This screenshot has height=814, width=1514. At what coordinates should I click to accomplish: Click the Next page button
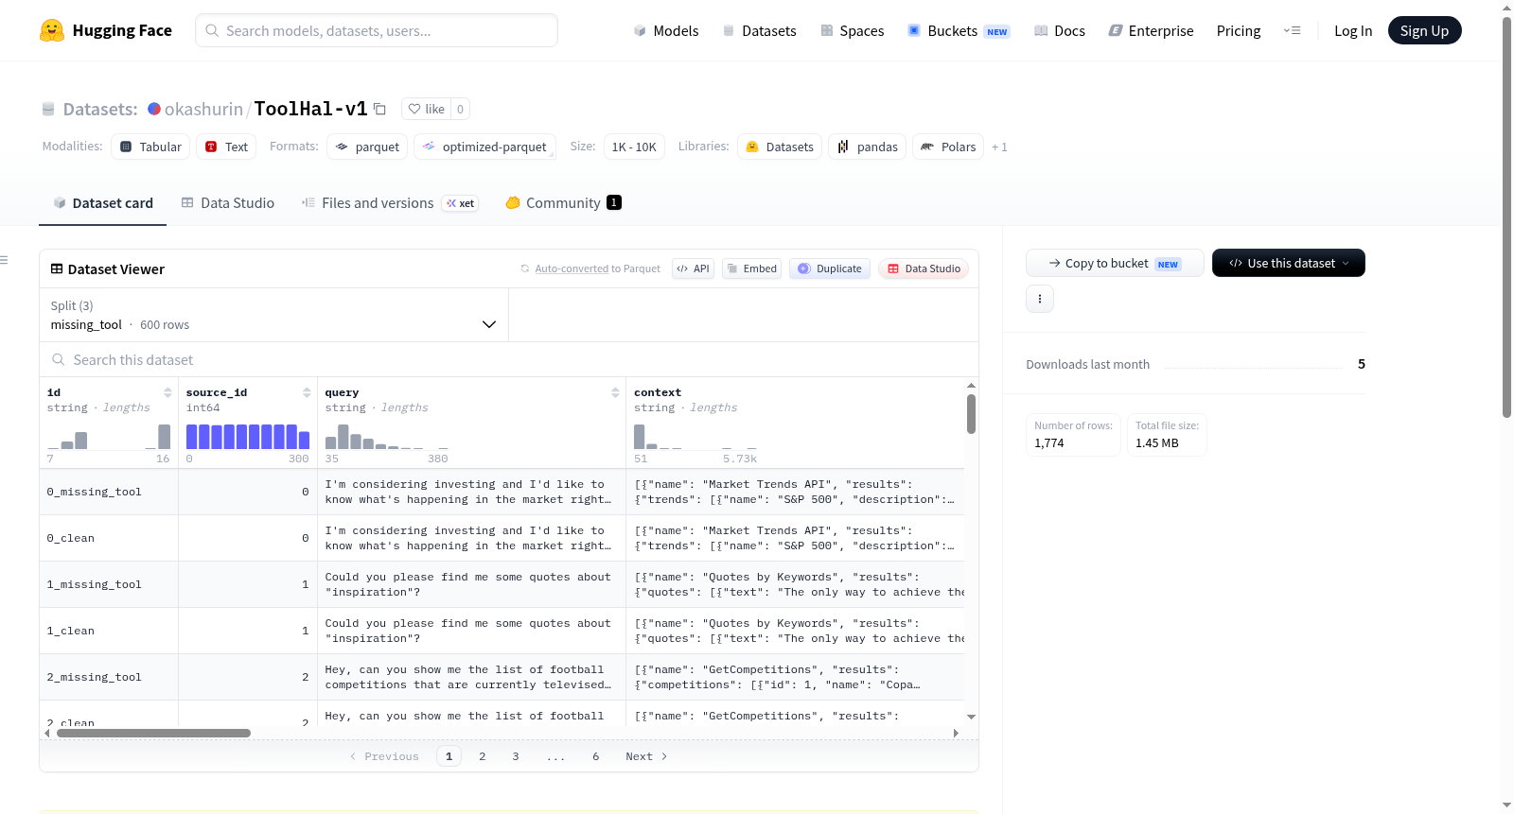tap(646, 756)
